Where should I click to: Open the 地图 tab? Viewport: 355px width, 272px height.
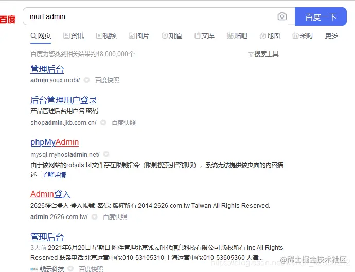point(270,35)
